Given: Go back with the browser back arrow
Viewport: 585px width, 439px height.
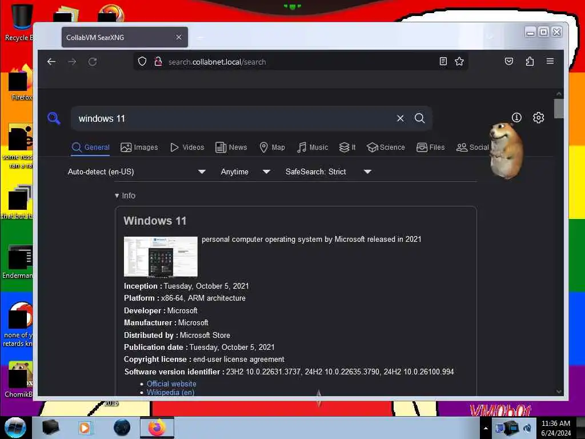Looking at the screenshot, I should (51, 62).
